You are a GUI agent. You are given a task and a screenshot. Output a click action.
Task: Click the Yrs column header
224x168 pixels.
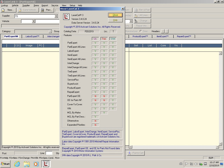[x=176, y=45]
